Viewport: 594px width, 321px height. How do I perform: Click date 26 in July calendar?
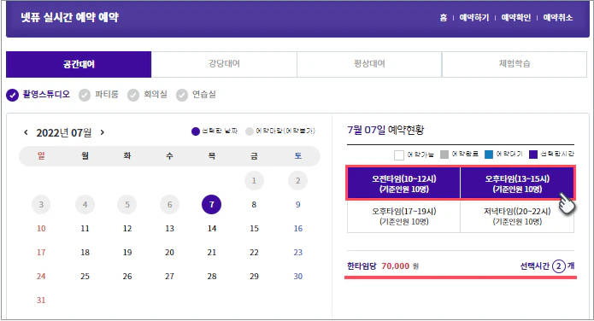click(x=127, y=276)
